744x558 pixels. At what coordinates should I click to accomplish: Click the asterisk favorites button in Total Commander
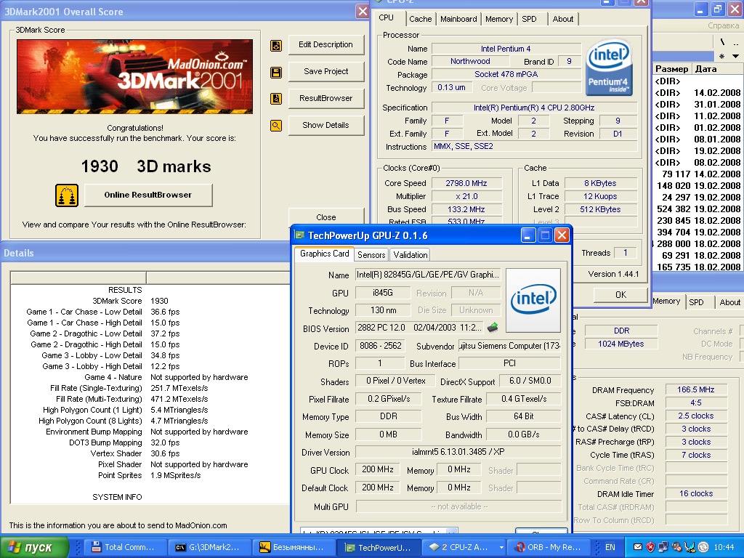[x=721, y=56]
